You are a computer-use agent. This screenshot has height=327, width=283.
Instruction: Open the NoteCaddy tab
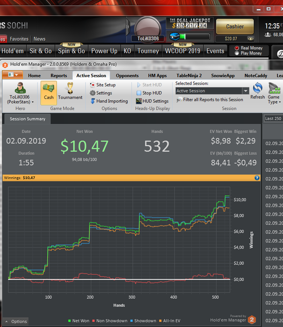coord(256,76)
